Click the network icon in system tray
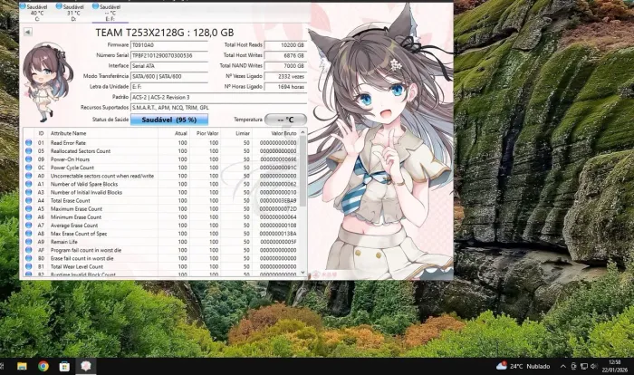 [x=583, y=366]
